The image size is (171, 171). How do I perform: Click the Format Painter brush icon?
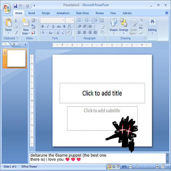(x=16, y=33)
